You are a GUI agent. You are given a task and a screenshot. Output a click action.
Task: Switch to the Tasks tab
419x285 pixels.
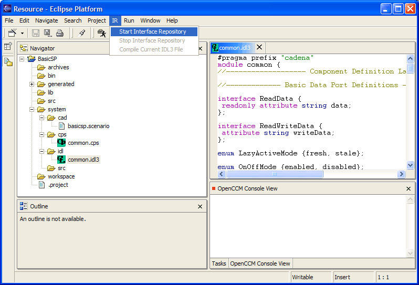219,263
